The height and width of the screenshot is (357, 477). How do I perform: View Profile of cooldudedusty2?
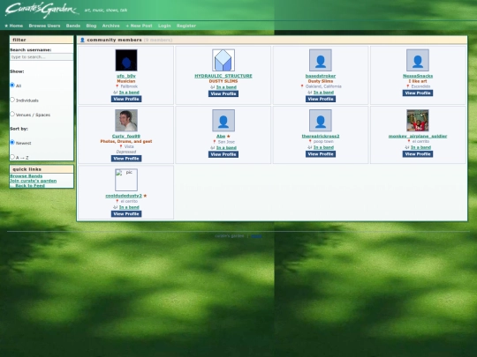126,214
